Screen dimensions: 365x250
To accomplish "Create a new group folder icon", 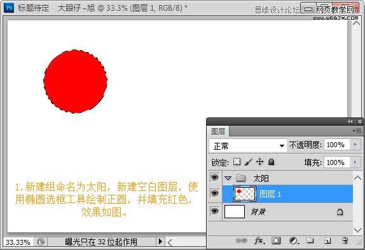I will click(310, 240).
